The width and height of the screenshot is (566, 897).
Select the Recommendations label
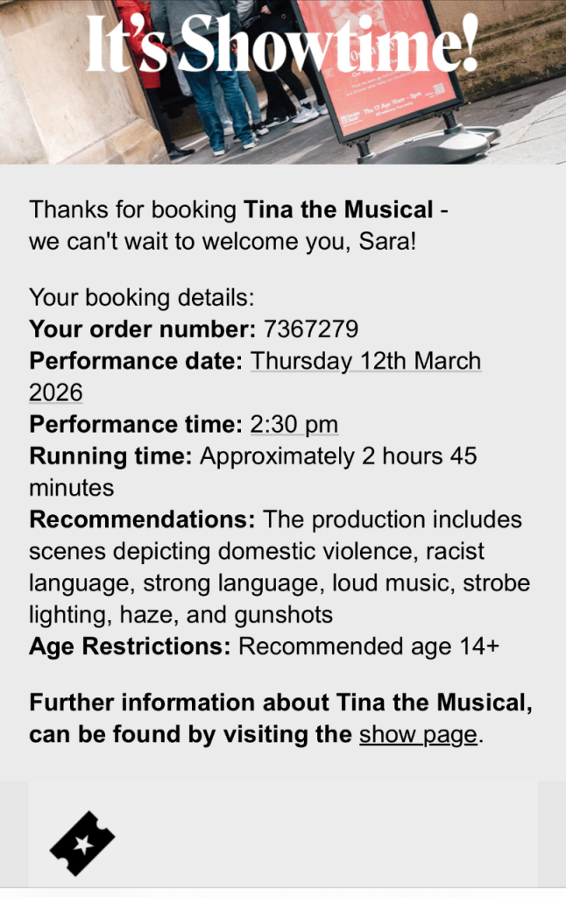click(x=142, y=519)
